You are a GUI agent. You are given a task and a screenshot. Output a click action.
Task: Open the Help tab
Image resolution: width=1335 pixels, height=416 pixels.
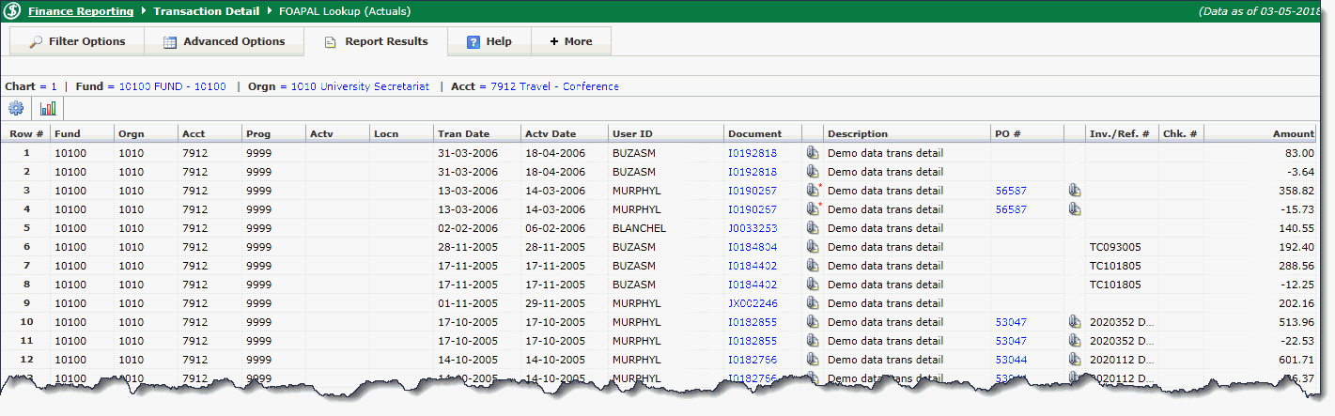(489, 41)
